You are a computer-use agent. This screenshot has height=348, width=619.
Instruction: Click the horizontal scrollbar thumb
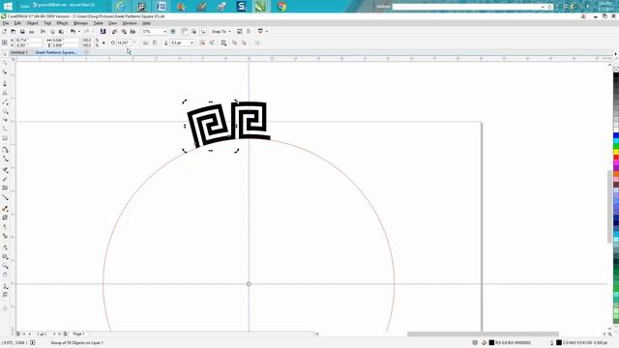pyautogui.click(x=483, y=334)
